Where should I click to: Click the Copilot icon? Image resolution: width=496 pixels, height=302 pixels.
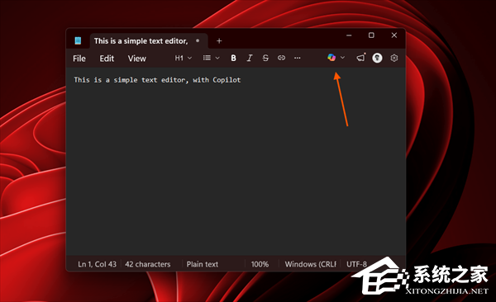point(331,58)
